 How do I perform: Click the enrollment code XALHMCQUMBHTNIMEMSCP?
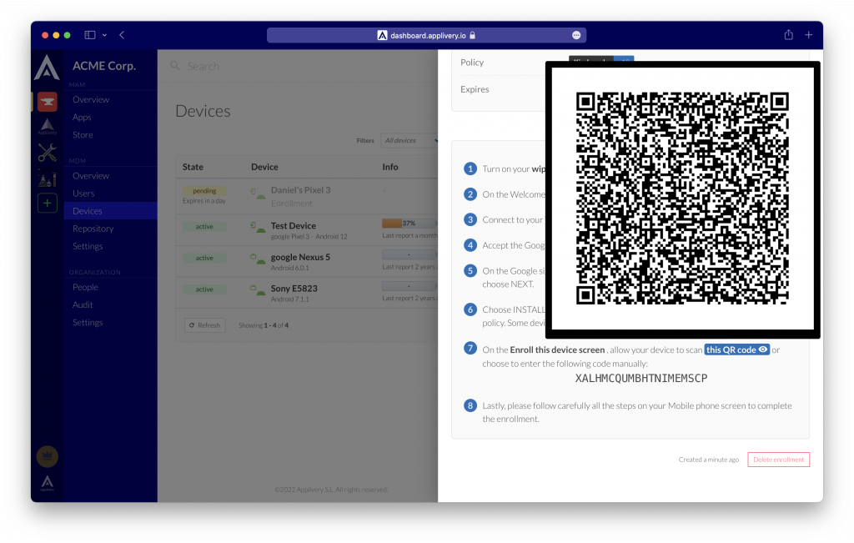(641, 378)
